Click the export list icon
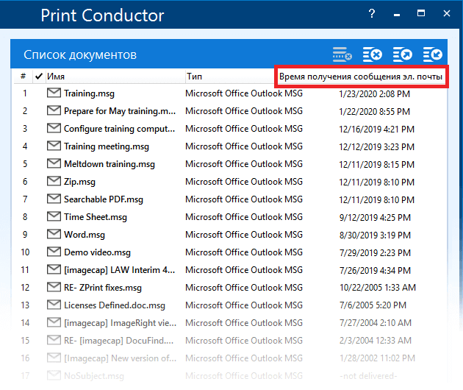 [402, 54]
